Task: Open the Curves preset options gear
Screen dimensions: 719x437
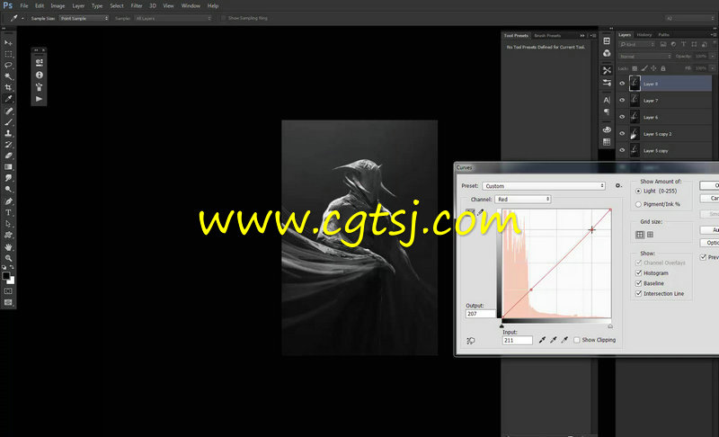Action: click(618, 186)
